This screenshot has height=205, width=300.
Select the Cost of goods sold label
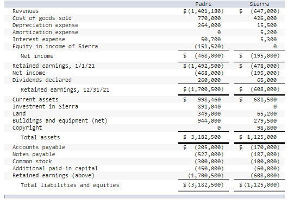coord(42,18)
